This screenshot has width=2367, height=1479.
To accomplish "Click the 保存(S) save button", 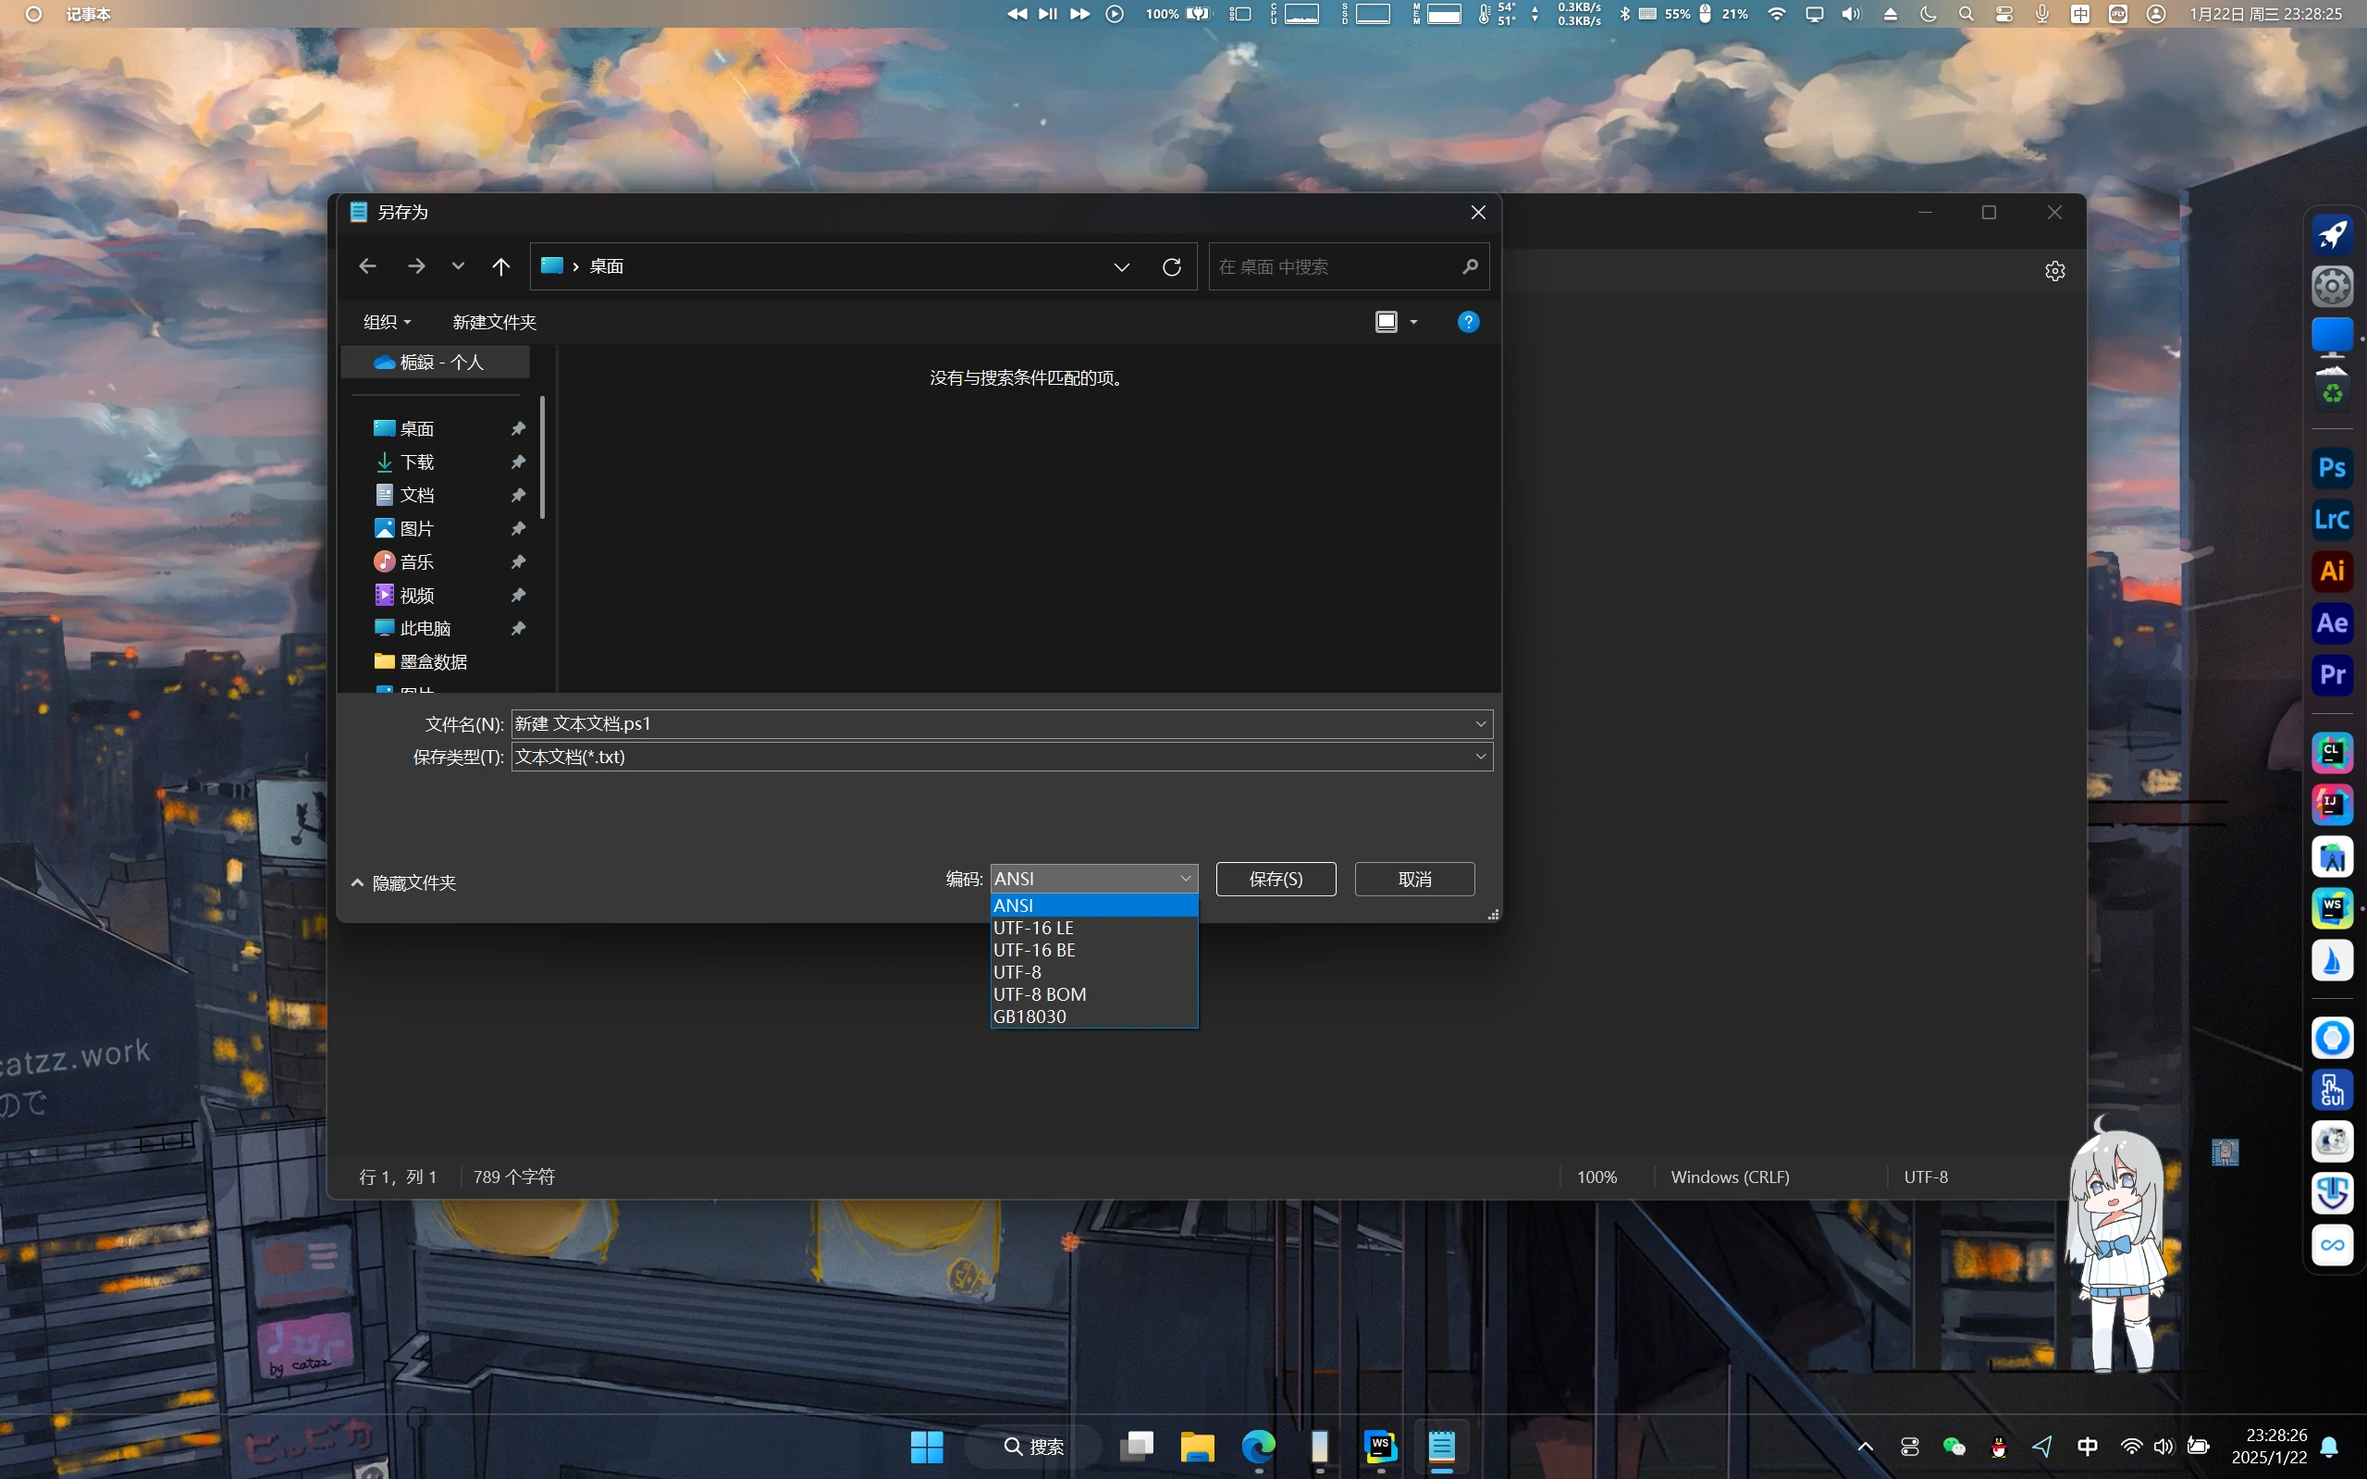I will [1276, 879].
